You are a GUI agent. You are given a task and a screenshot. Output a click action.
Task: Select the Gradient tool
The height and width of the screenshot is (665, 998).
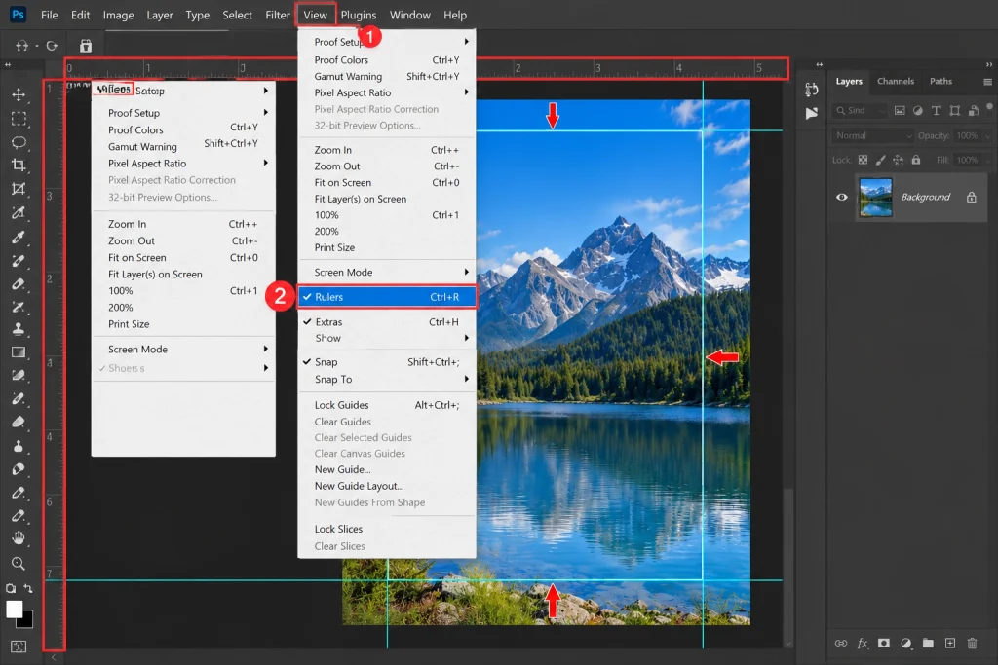(x=19, y=352)
